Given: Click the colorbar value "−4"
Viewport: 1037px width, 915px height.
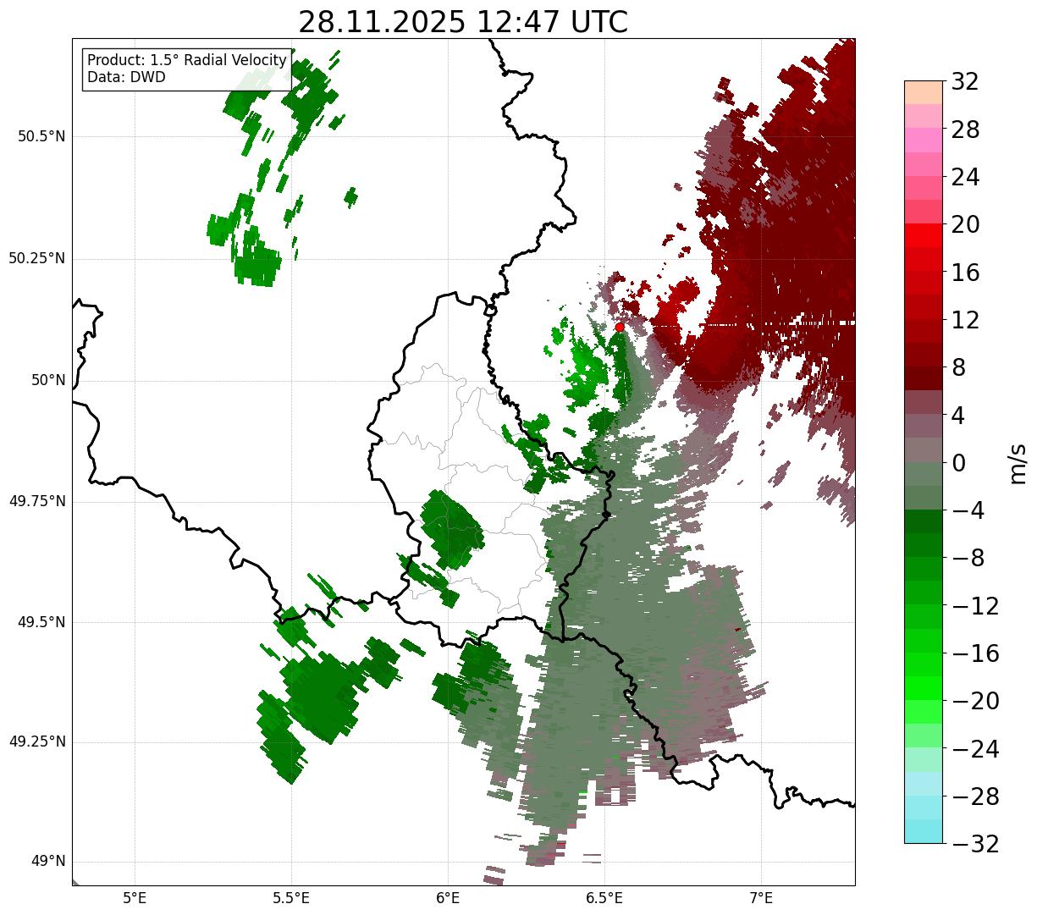Looking at the screenshot, I should click(x=968, y=510).
